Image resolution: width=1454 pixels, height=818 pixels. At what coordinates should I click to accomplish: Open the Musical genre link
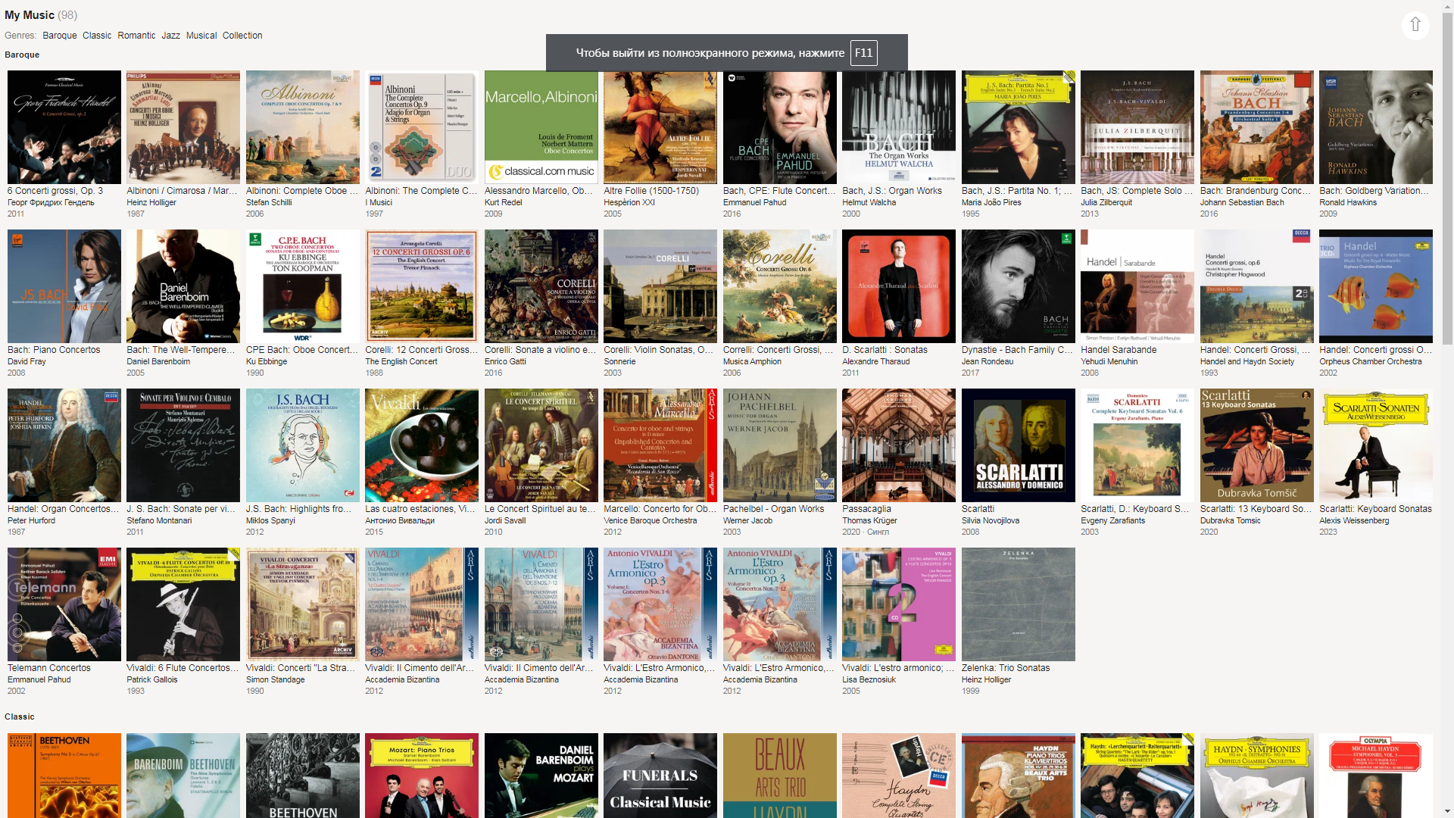201,36
